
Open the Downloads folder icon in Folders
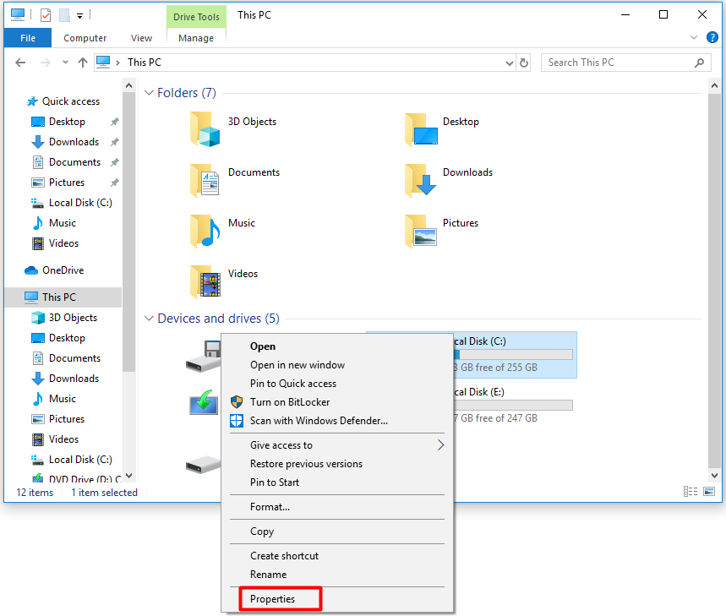[421, 180]
